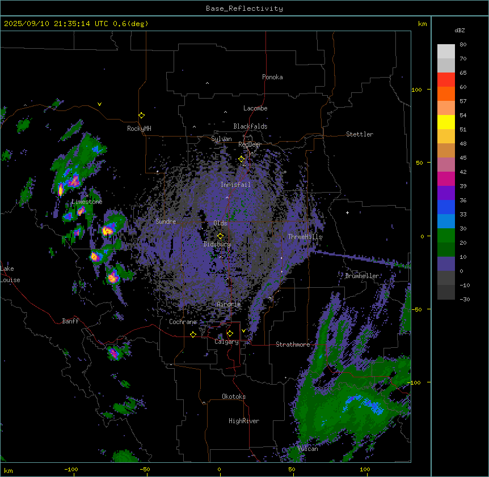Screen dimensions: 489x477
Task: Pick the royal blue 33–36 dBZ legend swatch
Action: pyautogui.click(x=446, y=207)
